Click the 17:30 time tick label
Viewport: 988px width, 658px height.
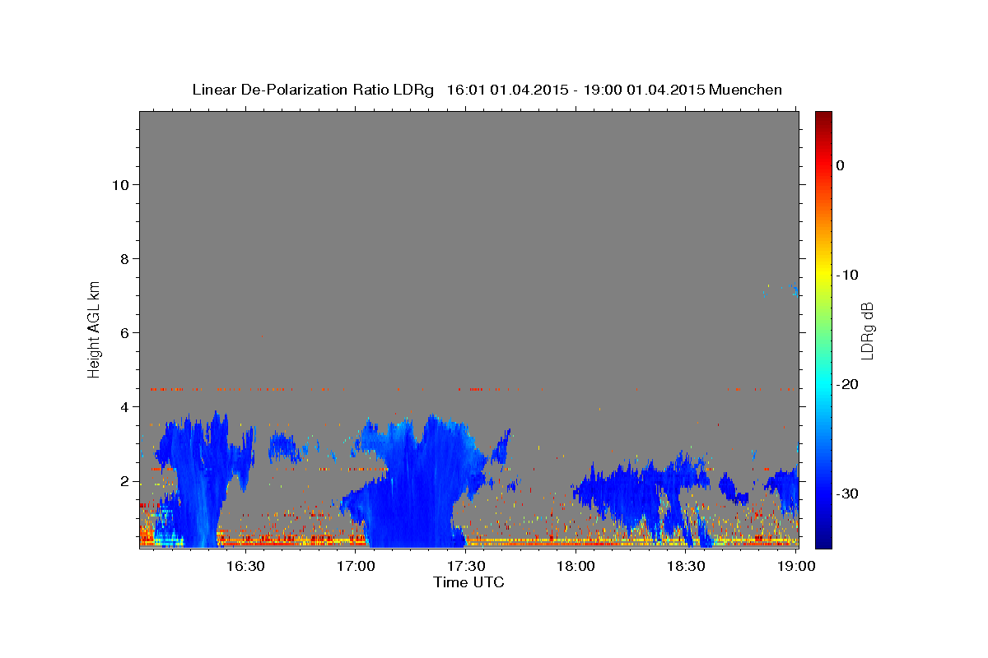[465, 566]
